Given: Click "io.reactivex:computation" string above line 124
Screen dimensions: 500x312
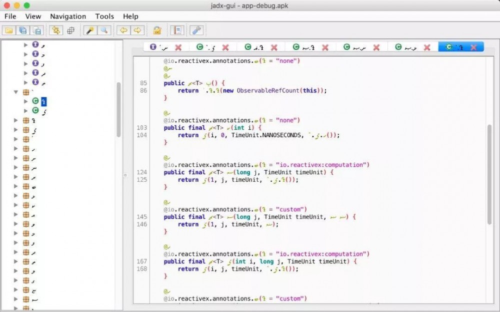Looking at the screenshot, I should point(321,165).
